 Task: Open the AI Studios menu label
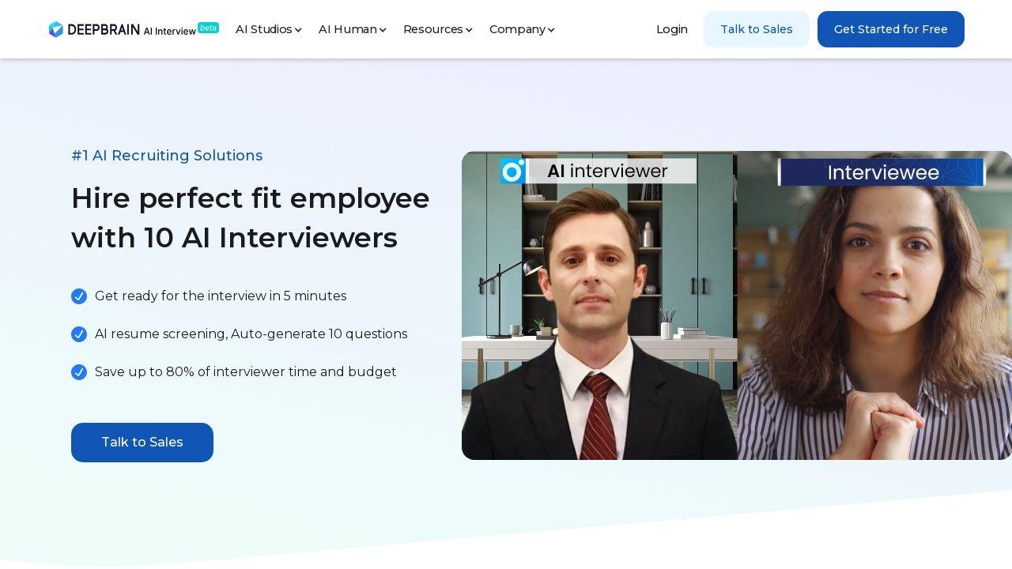coord(264,29)
